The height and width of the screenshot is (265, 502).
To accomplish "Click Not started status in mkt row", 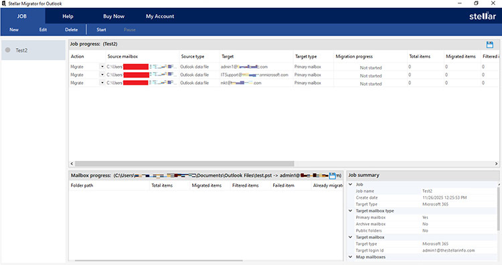I will tap(371, 83).
